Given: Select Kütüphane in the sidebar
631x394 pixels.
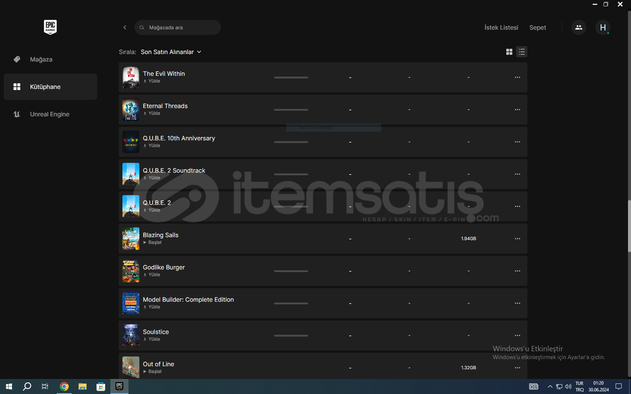Looking at the screenshot, I should click(x=50, y=87).
